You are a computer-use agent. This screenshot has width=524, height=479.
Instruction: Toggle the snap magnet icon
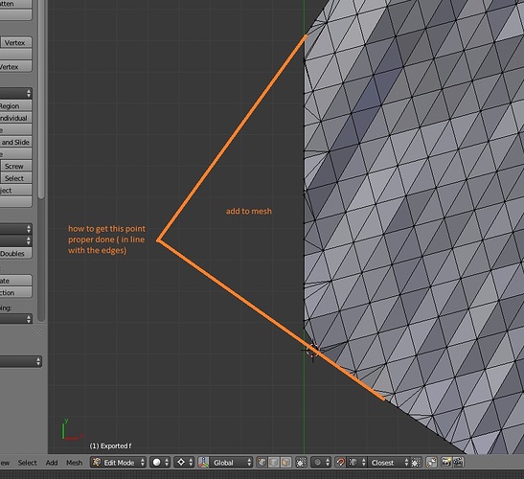[340, 463]
